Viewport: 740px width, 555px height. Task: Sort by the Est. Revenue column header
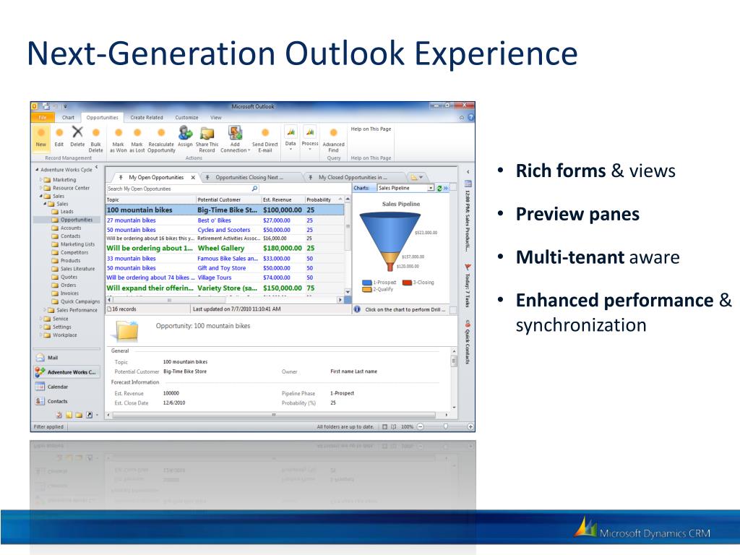point(283,199)
